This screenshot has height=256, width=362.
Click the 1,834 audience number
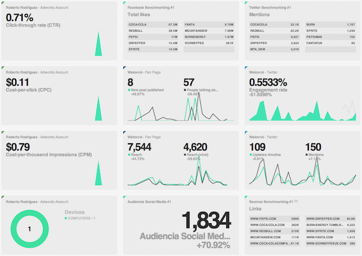(x=206, y=220)
